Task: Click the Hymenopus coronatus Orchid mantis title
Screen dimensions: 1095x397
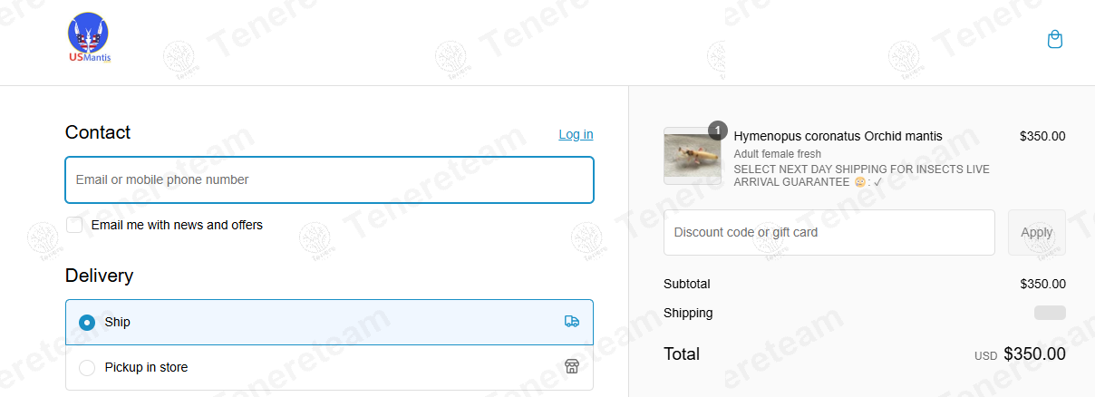Action: 838,136
